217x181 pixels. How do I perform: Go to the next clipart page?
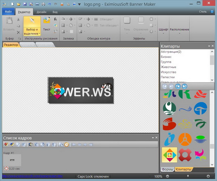coord(178,86)
